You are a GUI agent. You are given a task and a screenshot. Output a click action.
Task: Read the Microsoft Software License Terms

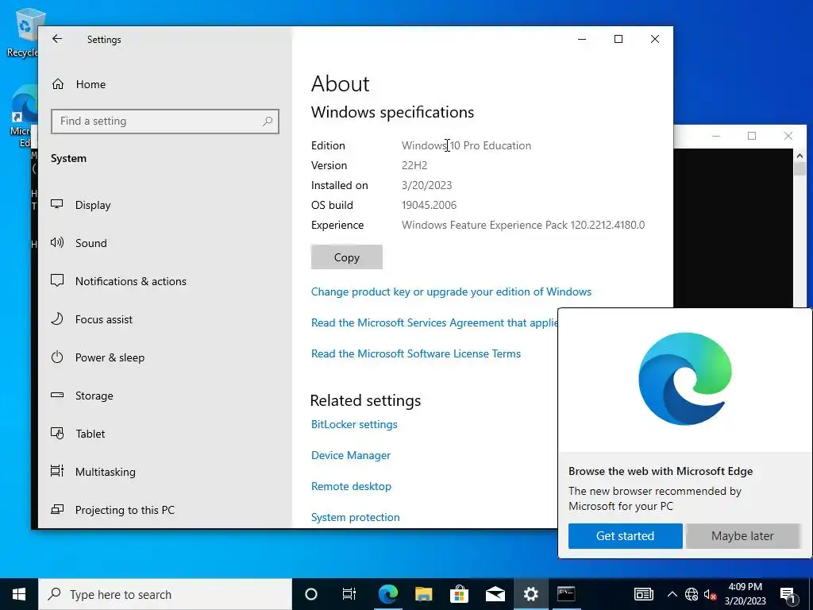point(416,353)
